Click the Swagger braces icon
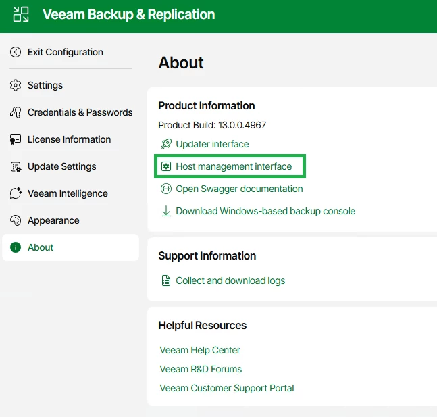The image size is (437, 417). tap(166, 189)
